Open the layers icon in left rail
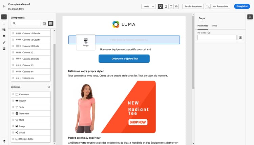The width and height of the screenshot is (254, 145). [x=4, y=36]
